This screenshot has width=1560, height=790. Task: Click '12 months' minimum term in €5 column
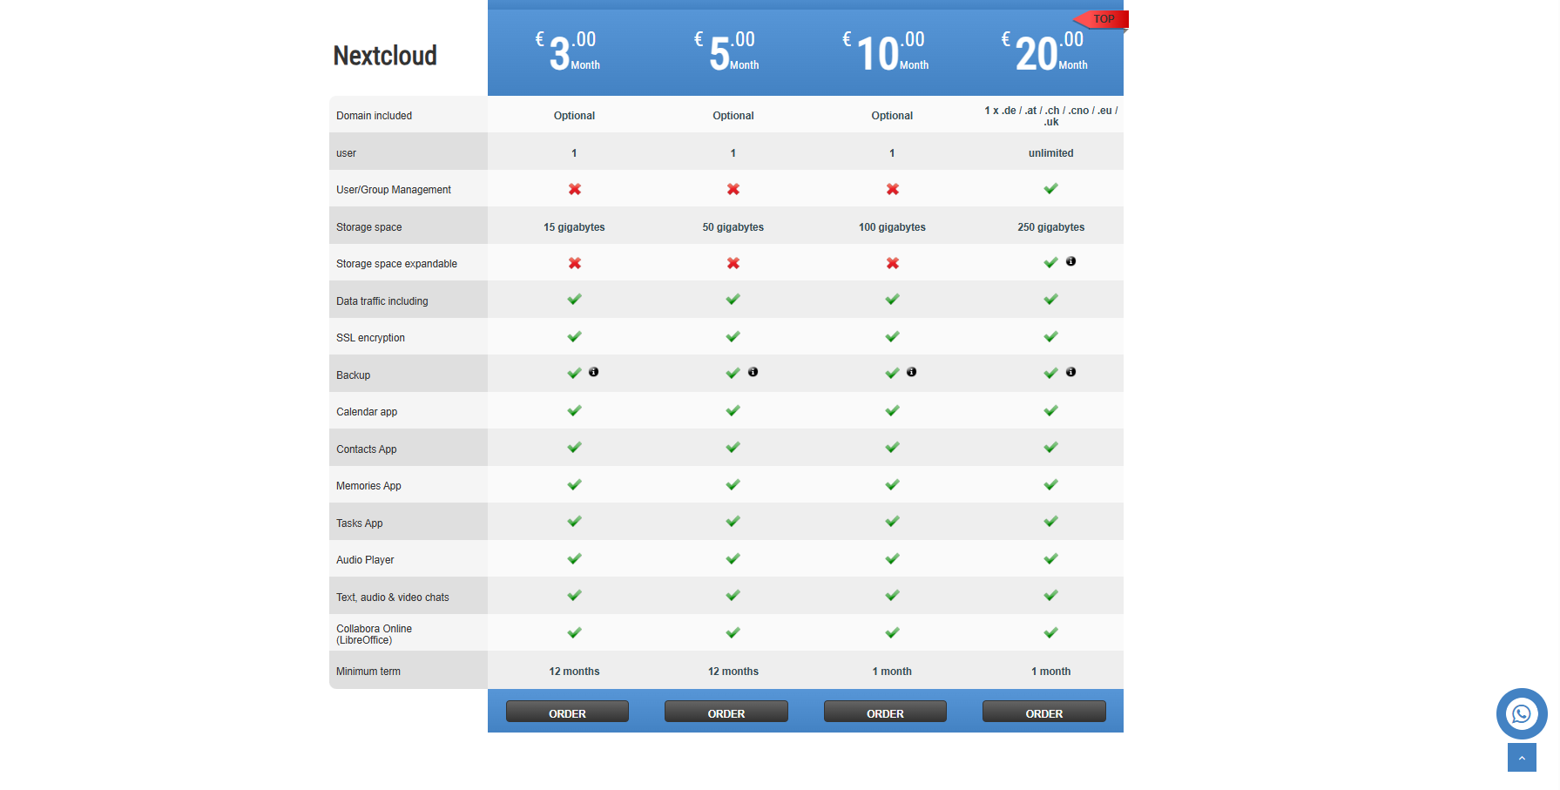tap(733, 672)
